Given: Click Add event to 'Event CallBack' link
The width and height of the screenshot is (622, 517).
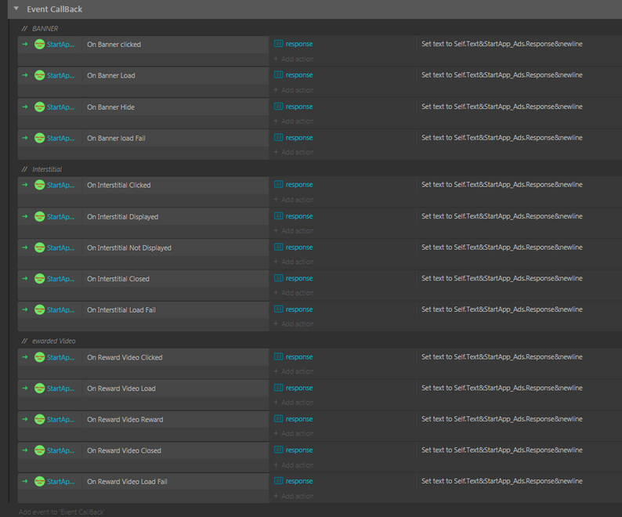Looking at the screenshot, I should coord(61,512).
